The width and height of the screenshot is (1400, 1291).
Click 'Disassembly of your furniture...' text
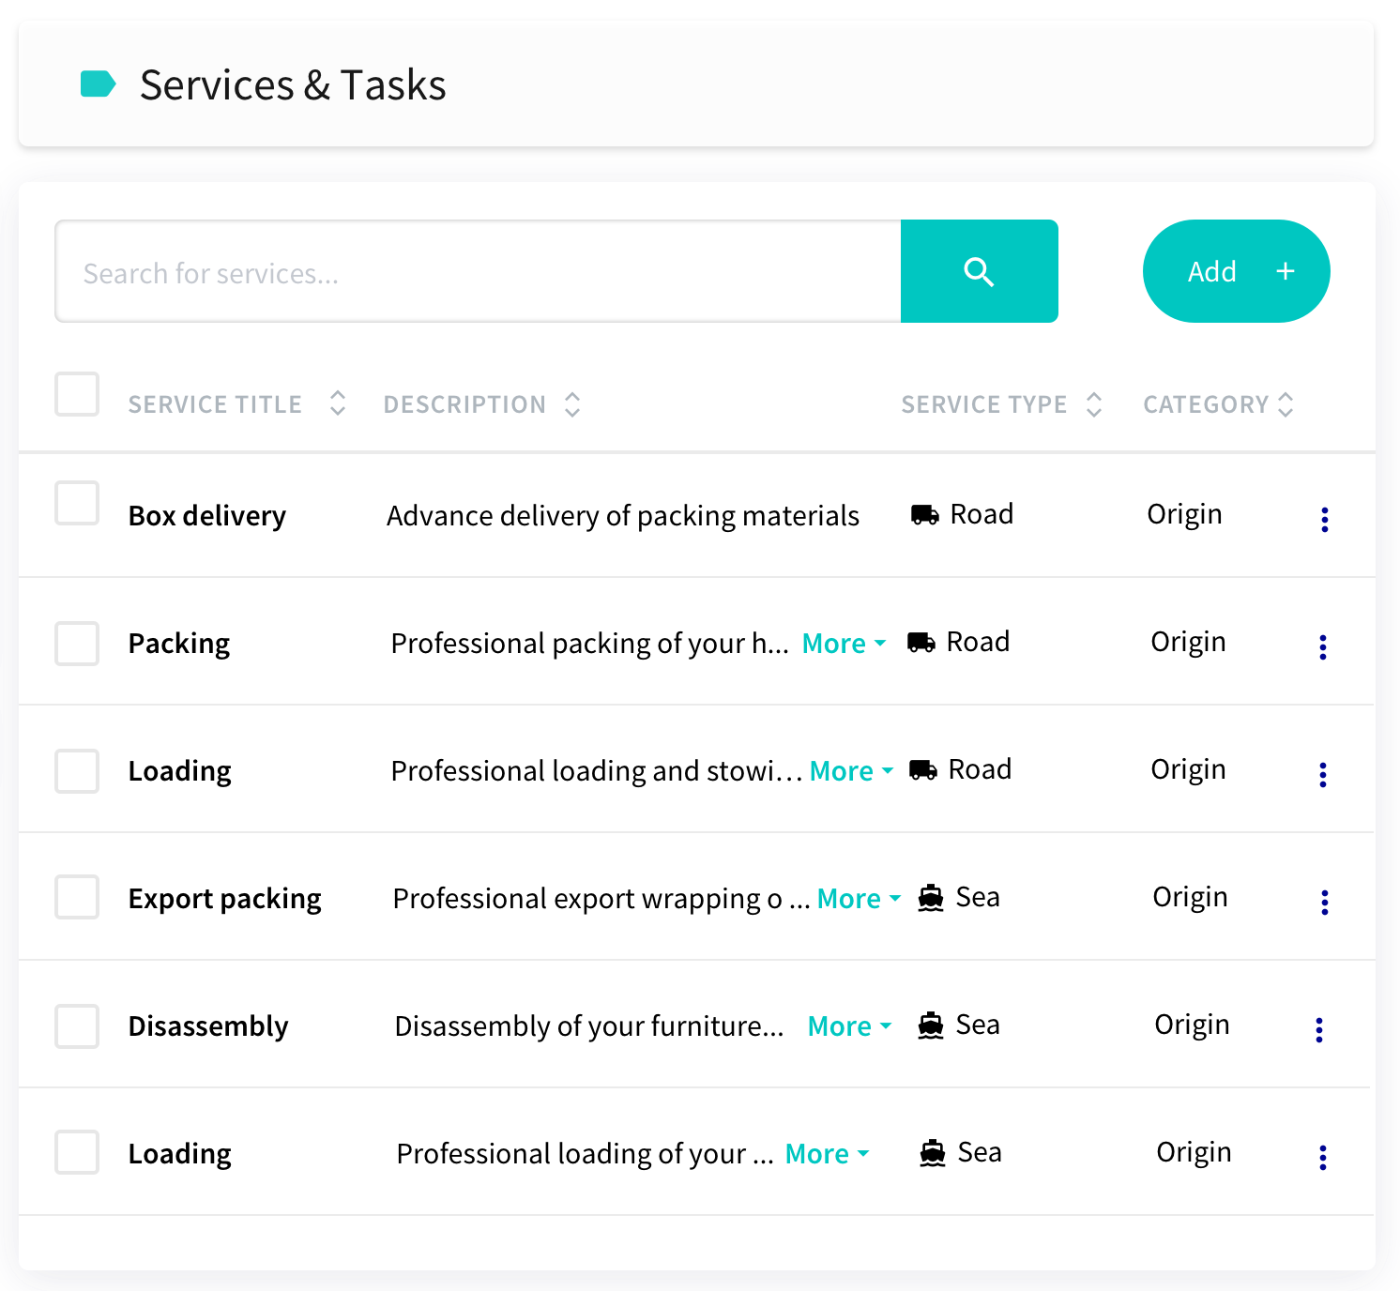pos(588,1026)
